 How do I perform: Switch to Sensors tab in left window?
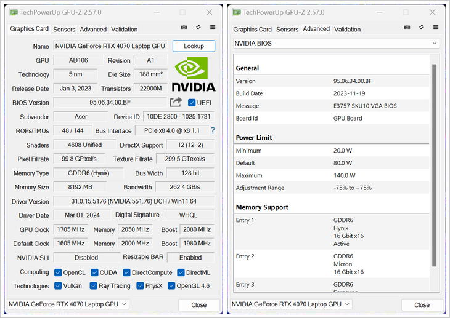[64, 30]
